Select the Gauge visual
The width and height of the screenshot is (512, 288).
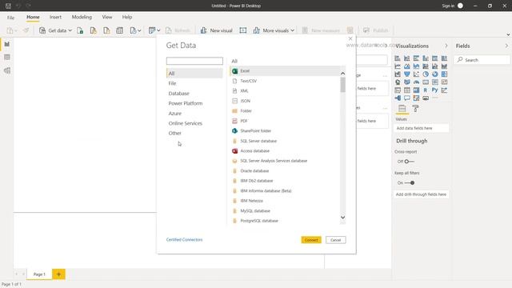coord(416,82)
